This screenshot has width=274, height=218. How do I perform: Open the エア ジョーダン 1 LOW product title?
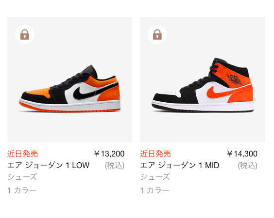[x=49, y=165]
